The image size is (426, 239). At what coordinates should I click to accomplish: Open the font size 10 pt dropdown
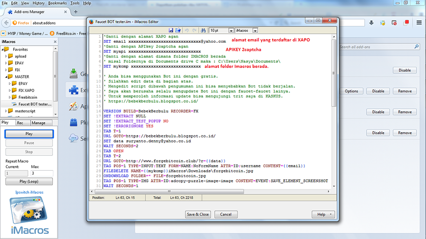231,30
